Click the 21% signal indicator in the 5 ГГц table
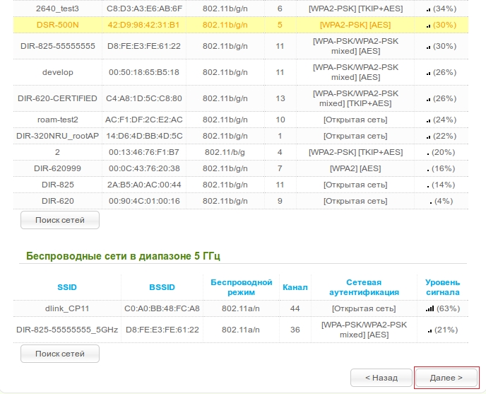Screen dimensions: 486x394 [x=428, y=330]
